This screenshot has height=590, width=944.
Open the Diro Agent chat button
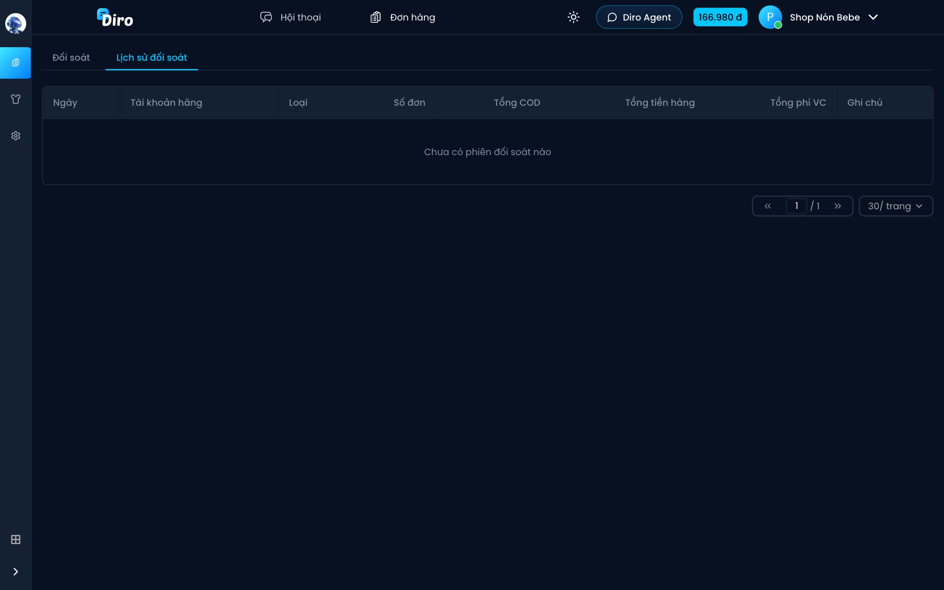tap(639, 17)
